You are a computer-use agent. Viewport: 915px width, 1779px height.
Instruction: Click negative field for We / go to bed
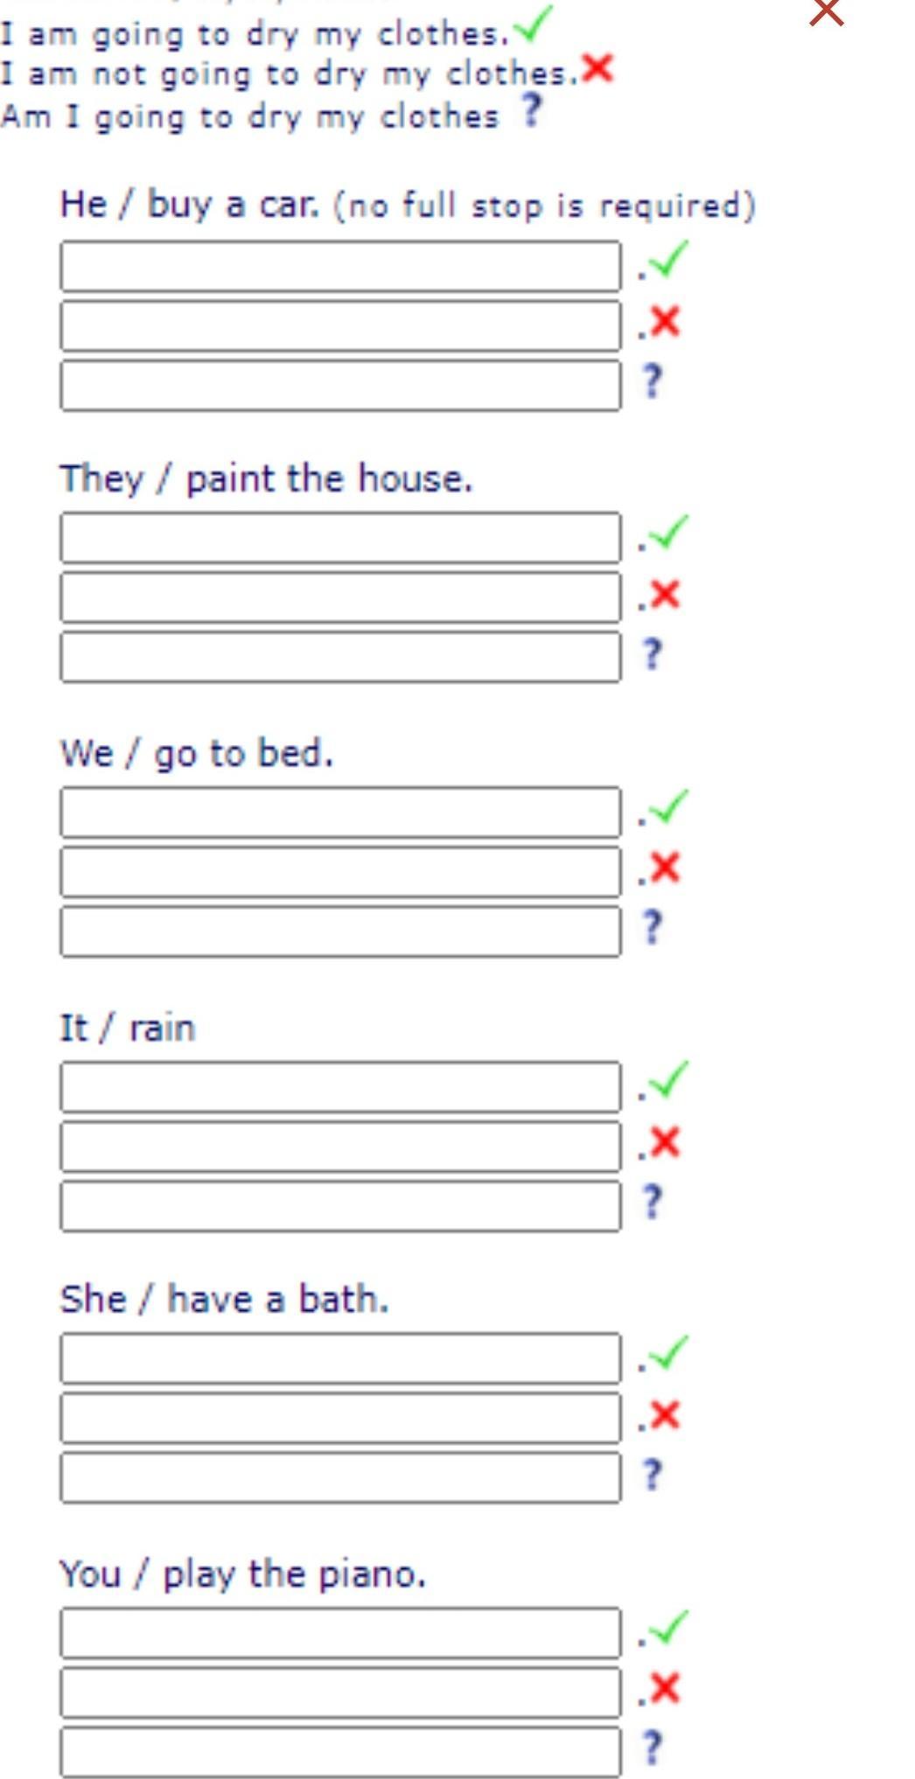[x=340, y=872]
